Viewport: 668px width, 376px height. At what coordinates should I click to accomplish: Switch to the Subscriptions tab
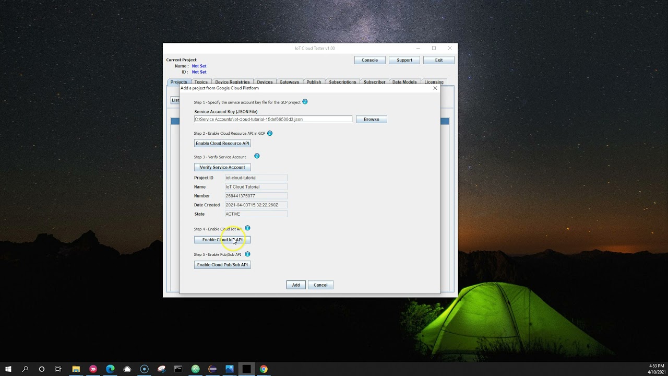[x=342, y=82]
